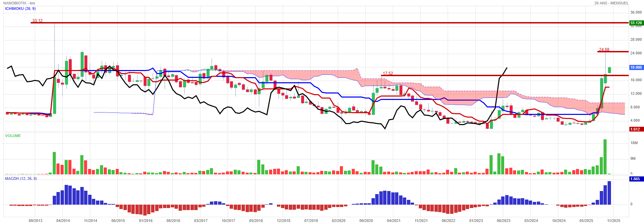The width and height of the screenshot is (644, 224).
Task: Click the 28.000 price axis value
Action: 636,39
